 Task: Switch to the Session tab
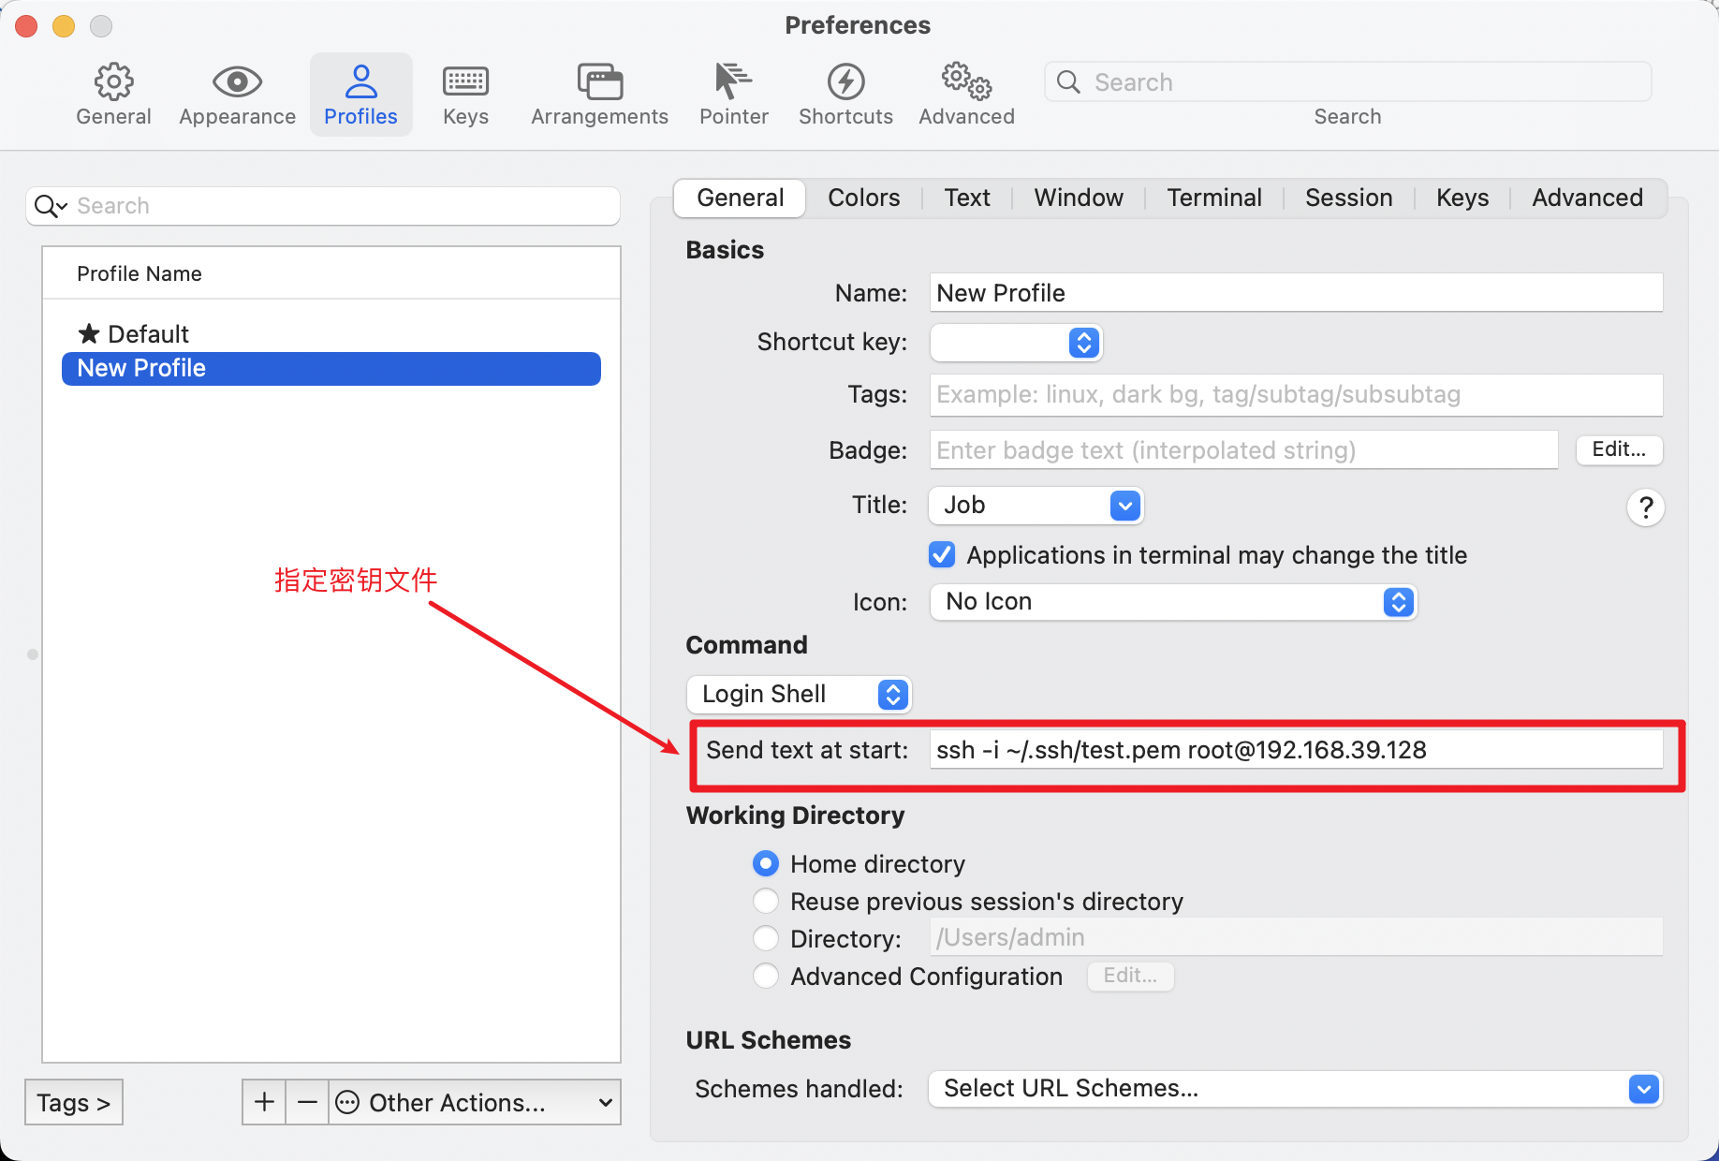click(1348, 198)
